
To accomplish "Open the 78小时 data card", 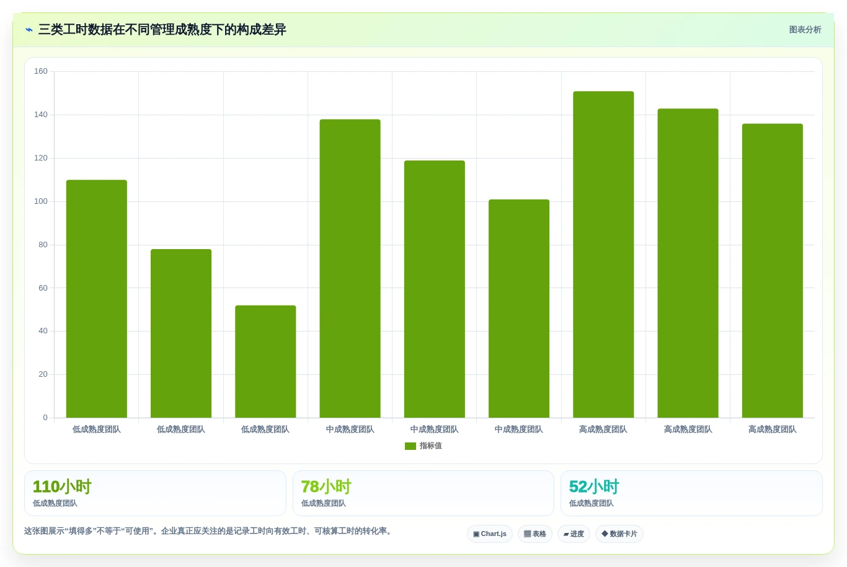I will 423,493.
